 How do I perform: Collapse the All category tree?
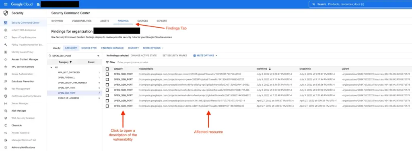click(51, 67)
